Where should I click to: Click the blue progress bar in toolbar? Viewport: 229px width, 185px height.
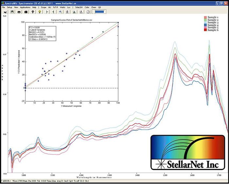[x=99, y=12]
